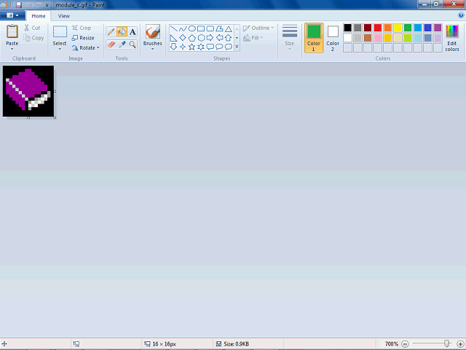Switch to the View tab
This screenshot has height=350, width=466.
coord(64,16)
